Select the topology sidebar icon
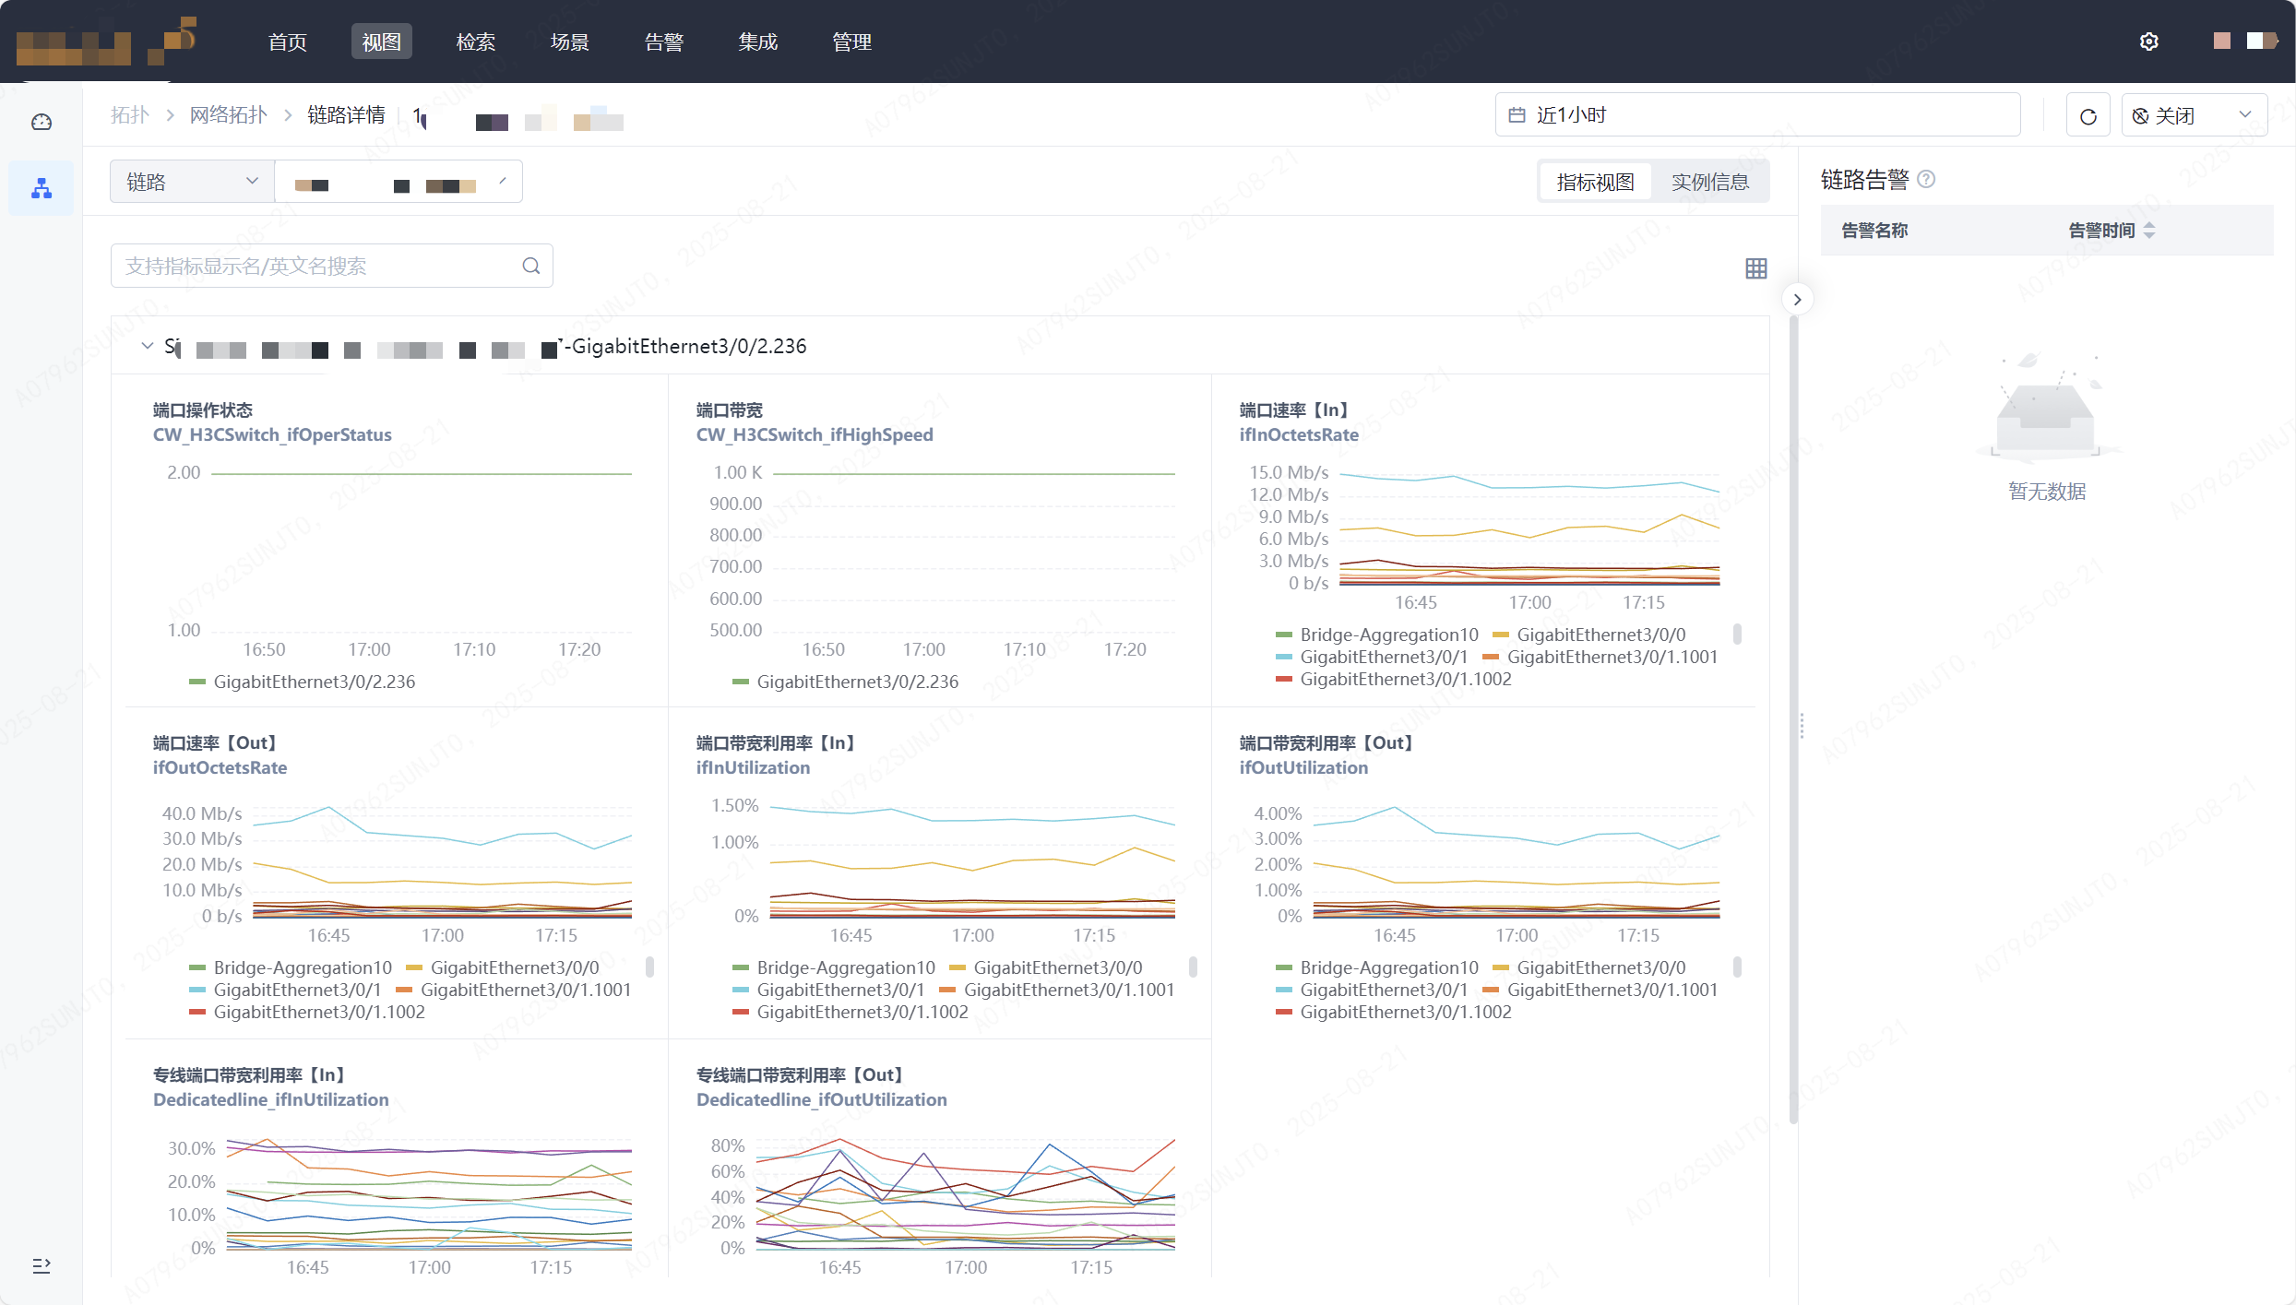Screen dimensions: 2296x1305 pyautogui.click(x=42, y=189)
